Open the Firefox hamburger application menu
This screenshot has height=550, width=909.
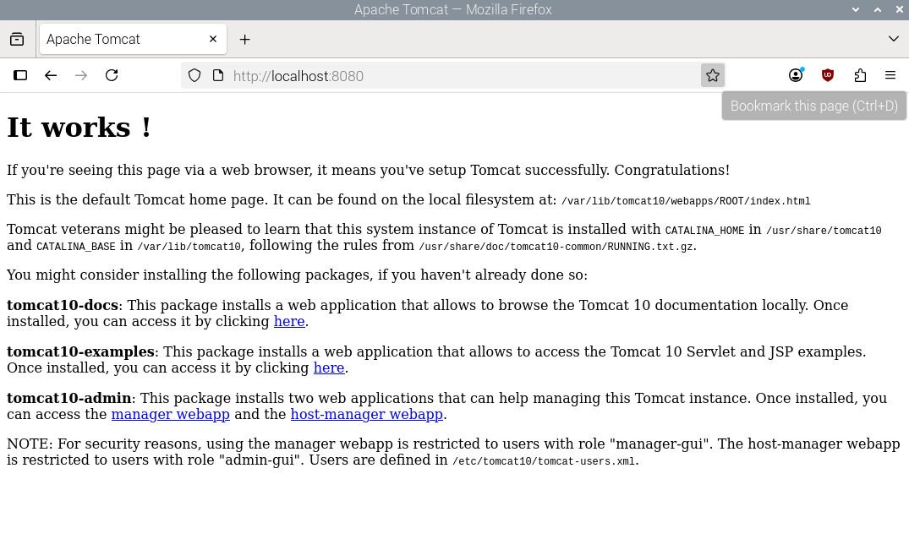click(890, 75)
